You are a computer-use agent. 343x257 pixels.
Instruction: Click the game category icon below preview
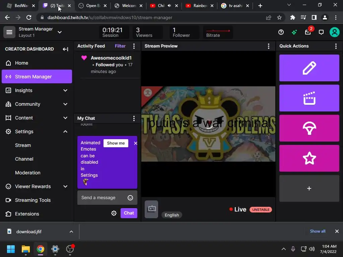coord(151,209)
